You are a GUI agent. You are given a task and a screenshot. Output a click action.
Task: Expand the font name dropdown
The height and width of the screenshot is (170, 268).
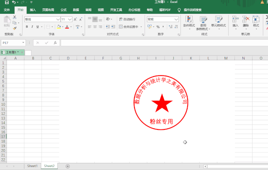coord(58,20)
